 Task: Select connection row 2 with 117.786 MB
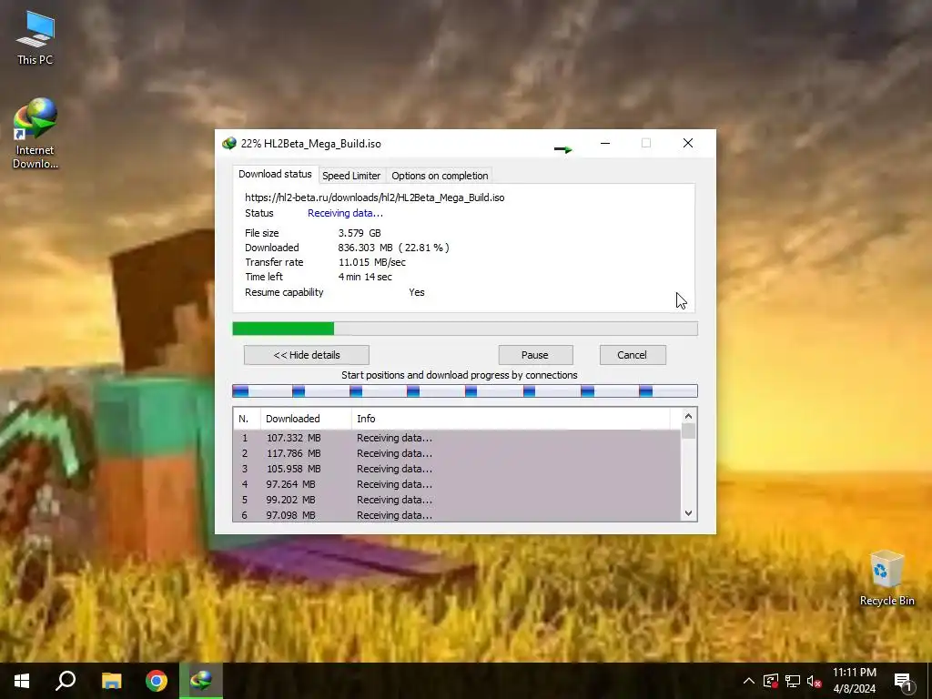[457, 453]
